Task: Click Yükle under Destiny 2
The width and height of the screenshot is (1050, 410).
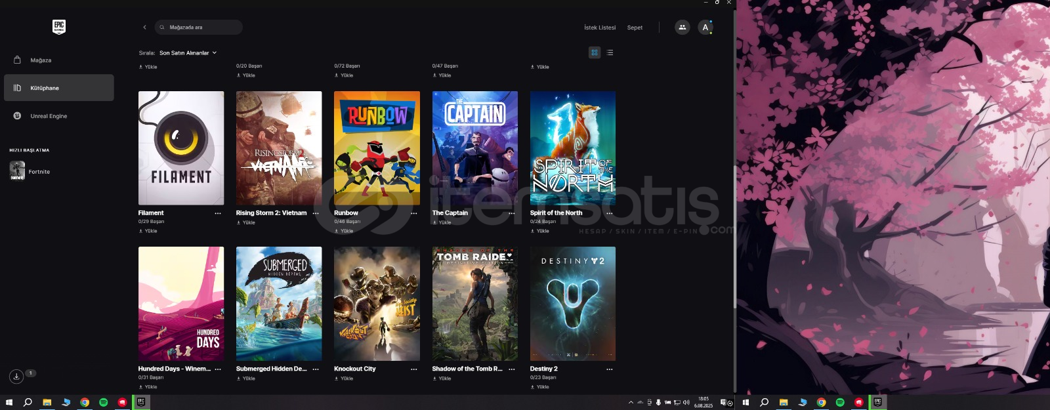Action: (540, 387)
